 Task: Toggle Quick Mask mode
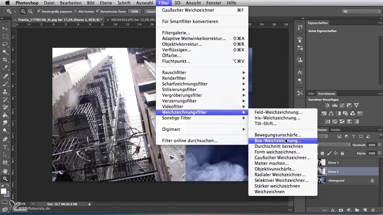[5, 202]
